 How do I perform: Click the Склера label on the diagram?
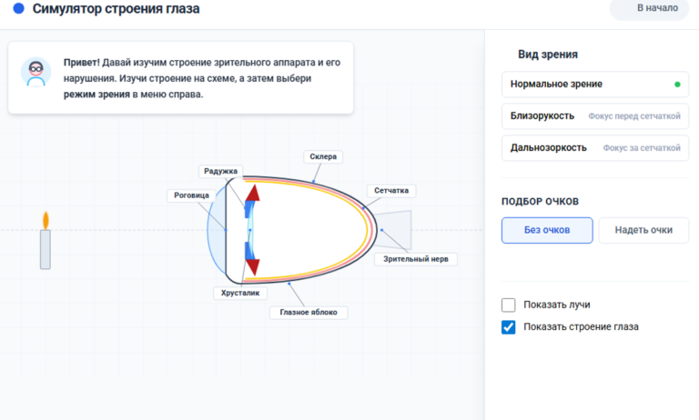(x=323, y=156)
